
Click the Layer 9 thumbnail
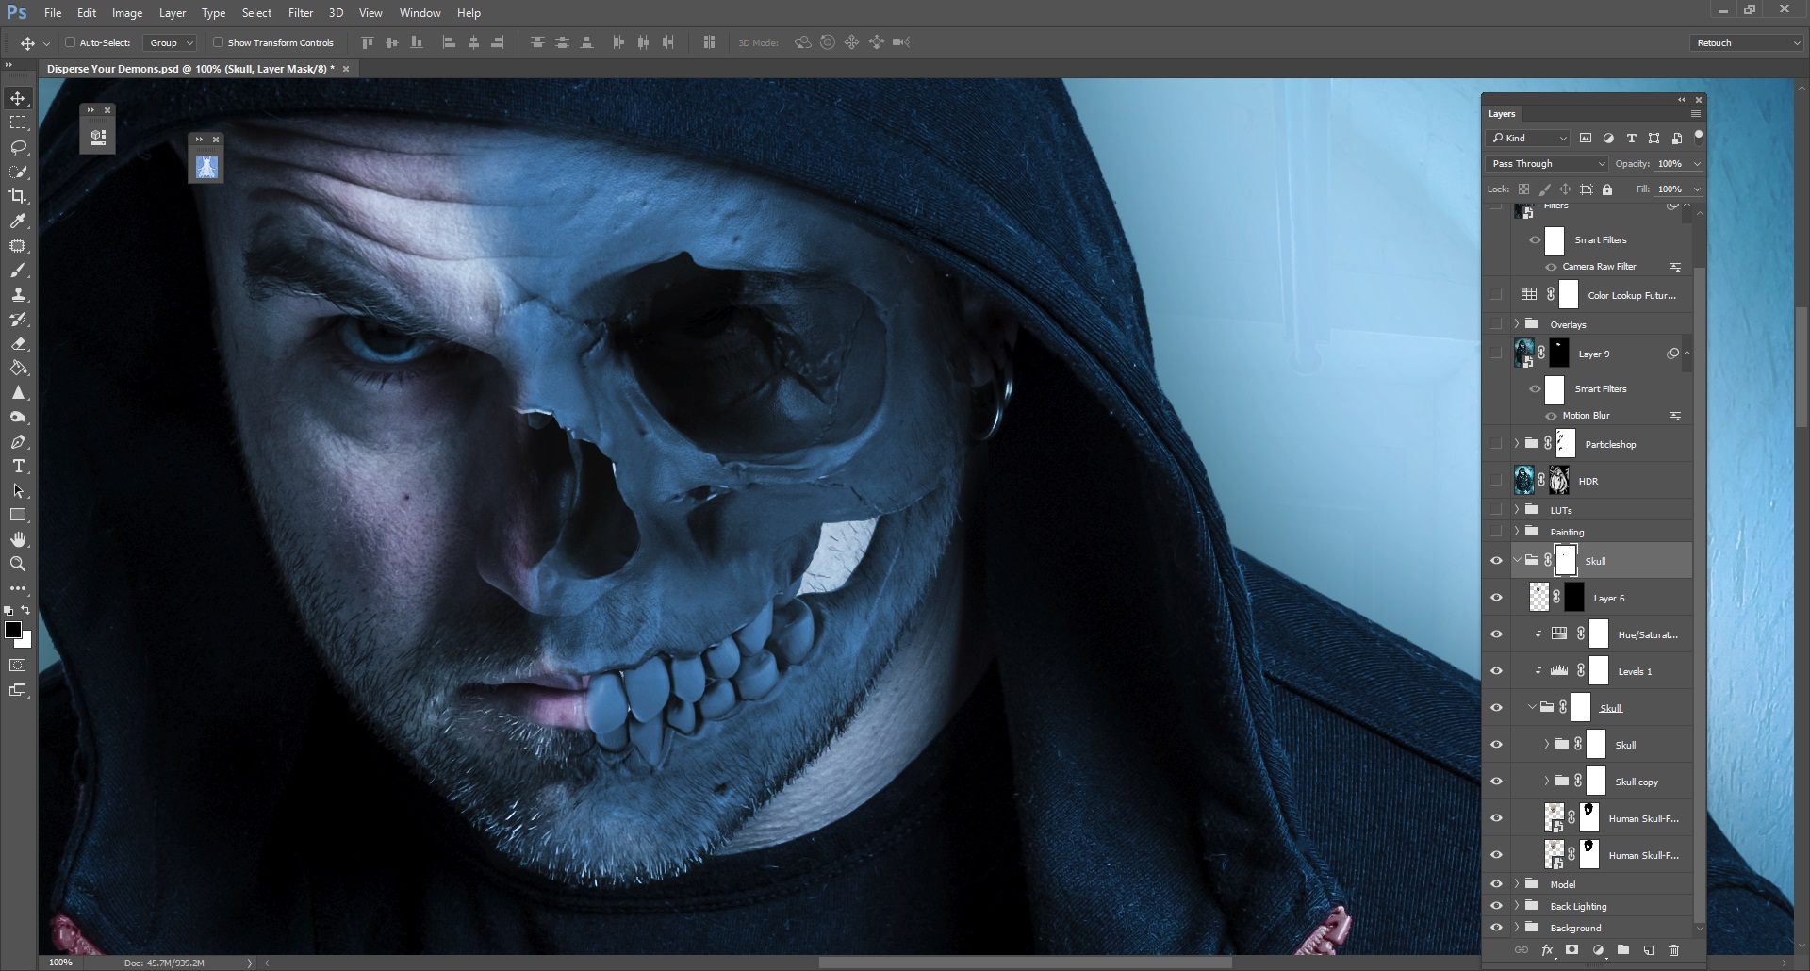coord(1525,353)
